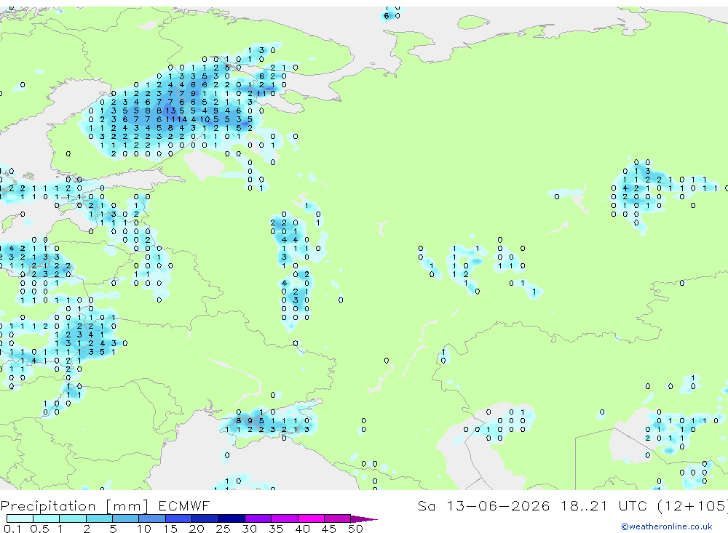Image resolution: width=728 pixels, height=533 pixels.
Task: Click the '45' legend scale label
Action: [329, 529]
